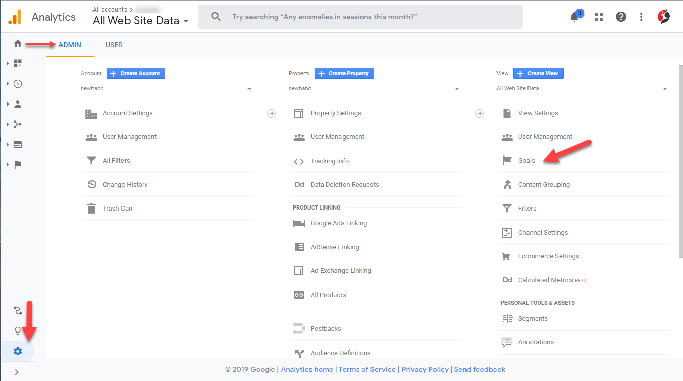Open the Audience reports person icon
The width and height of the screenshot is (683, 381).
(x=17, y=103)
